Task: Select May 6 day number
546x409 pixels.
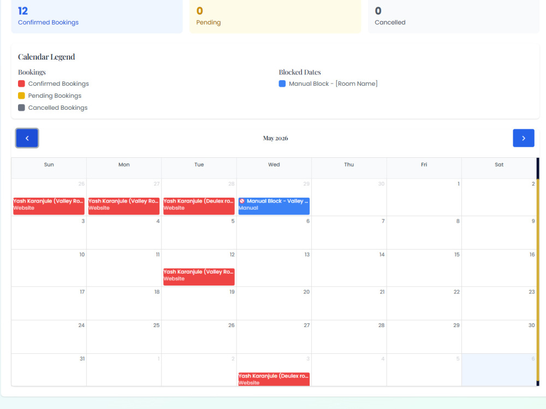Action: [308, 221]
